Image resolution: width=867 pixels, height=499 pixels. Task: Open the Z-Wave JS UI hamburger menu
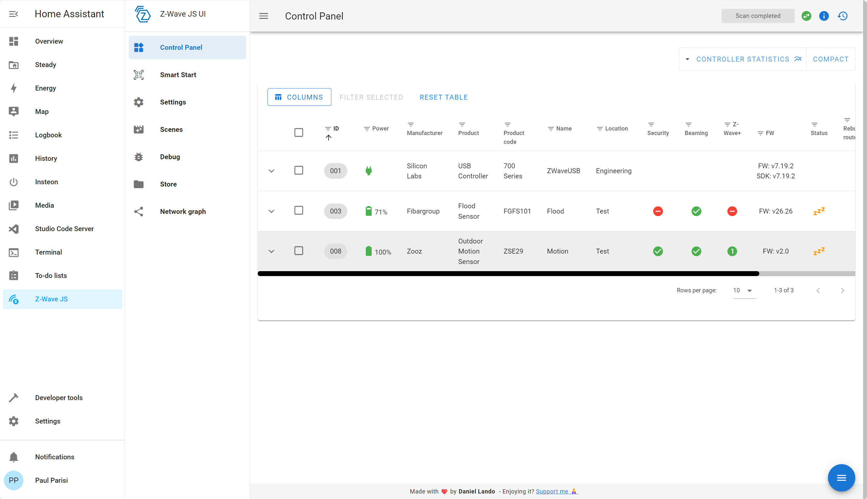[x=263, y=16]
